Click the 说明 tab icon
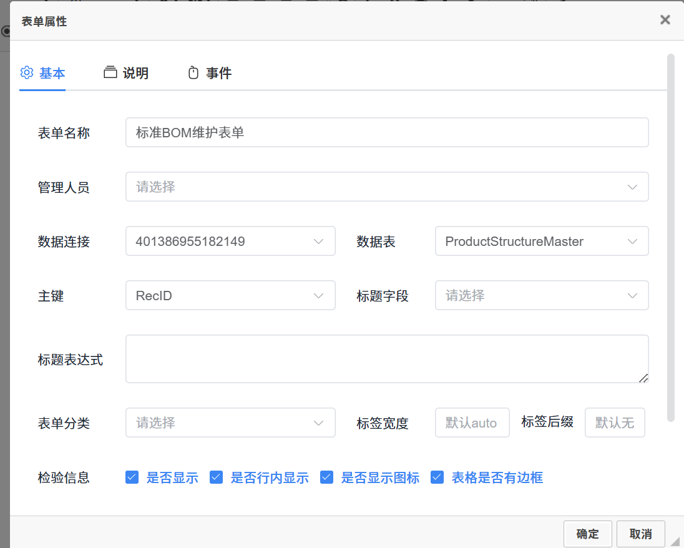This screenshot has width=684, height=548. 110,72
